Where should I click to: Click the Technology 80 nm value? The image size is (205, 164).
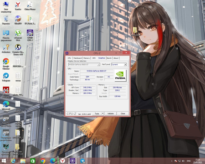[x=87, y=80]
